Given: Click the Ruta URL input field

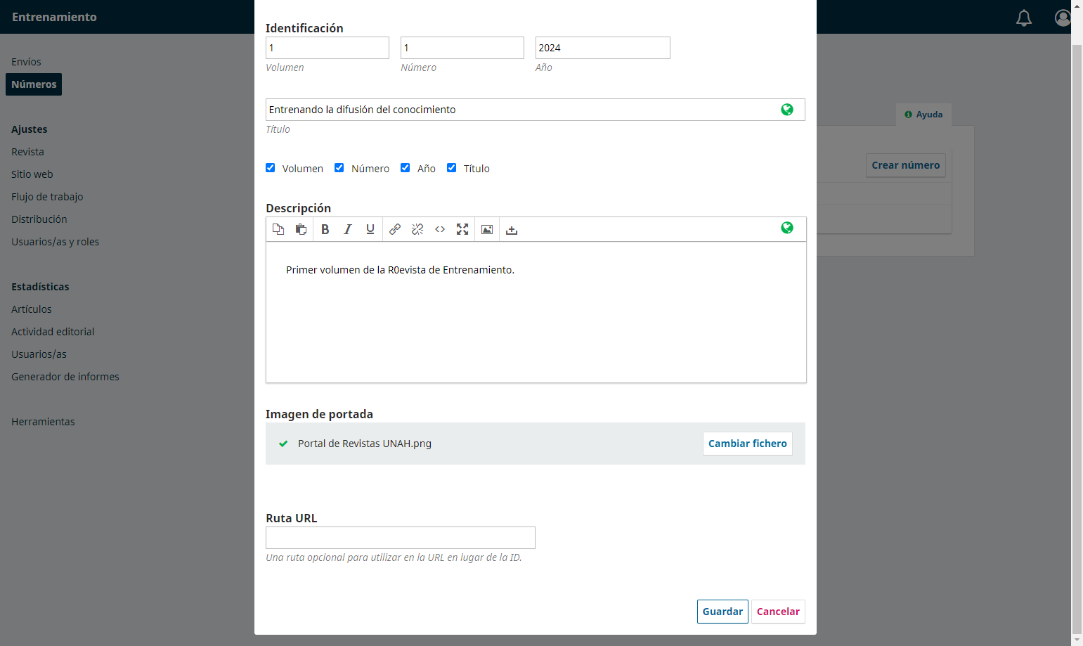Looking at the screenshot, I should coord(401,538).
